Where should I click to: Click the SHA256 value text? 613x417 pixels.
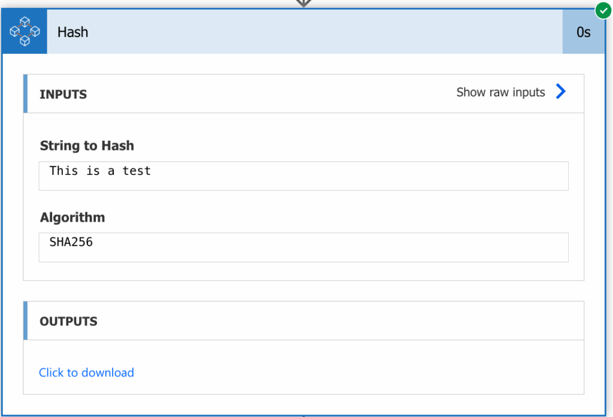71,242
